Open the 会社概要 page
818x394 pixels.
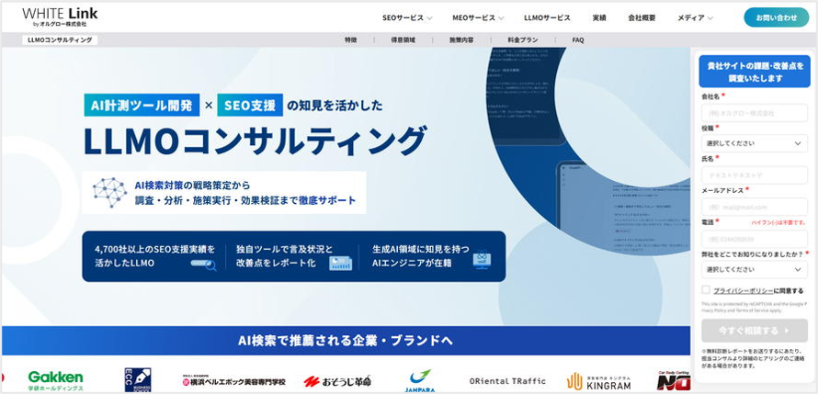pyautogui.click(x=642, y=17)
